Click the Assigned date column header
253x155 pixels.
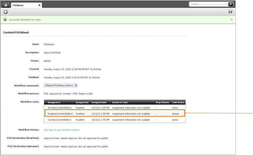coord(99,102)
